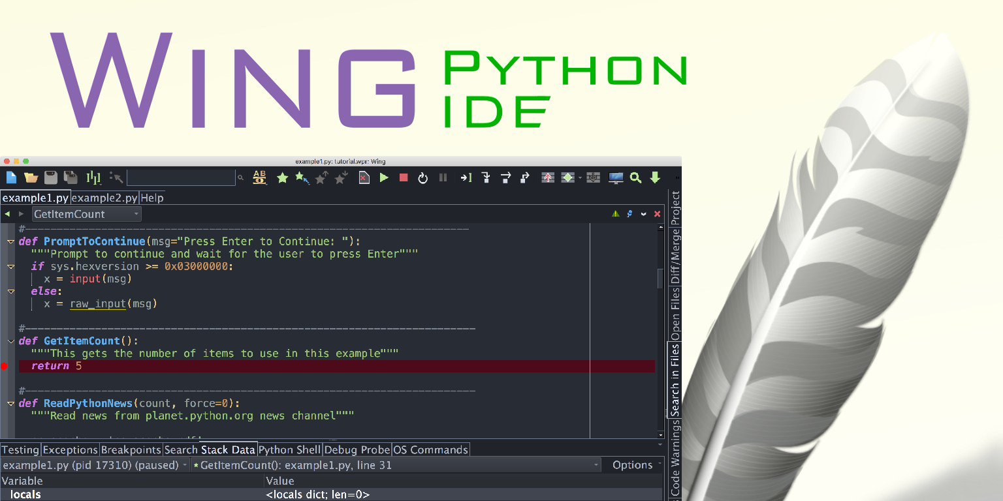The width and height of the screenshot is (1003, 501).
Task: Click the blue pin icon in editor header
Action: [629, 214]
